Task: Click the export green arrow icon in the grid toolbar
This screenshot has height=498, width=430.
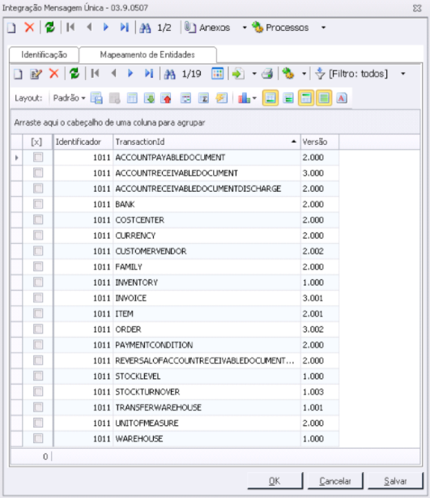Action: [238, 74]
